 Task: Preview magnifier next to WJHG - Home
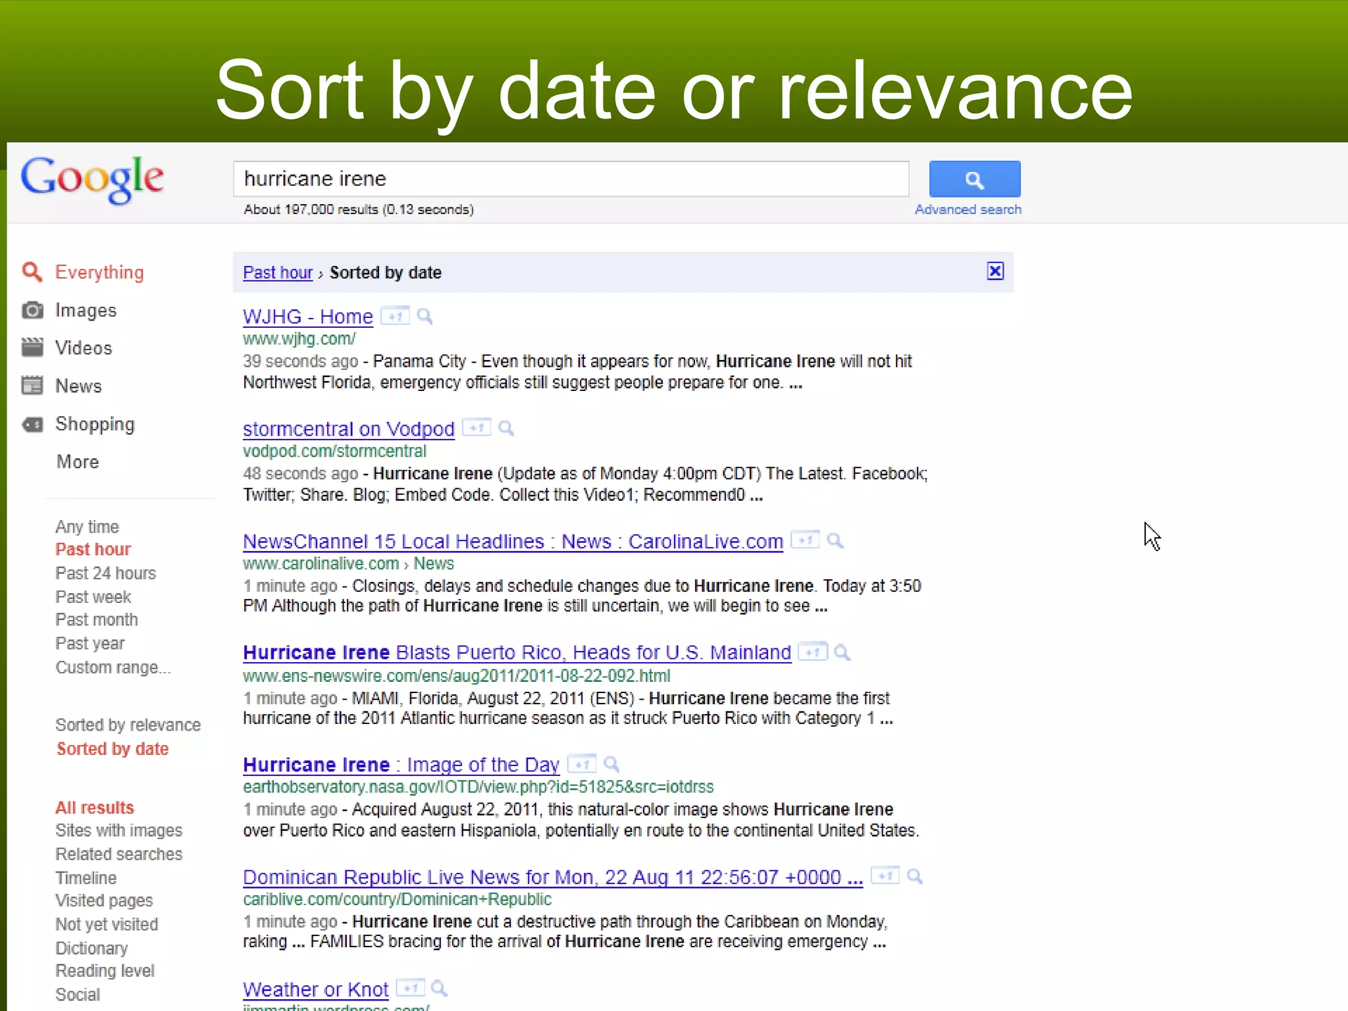point(425,317)
